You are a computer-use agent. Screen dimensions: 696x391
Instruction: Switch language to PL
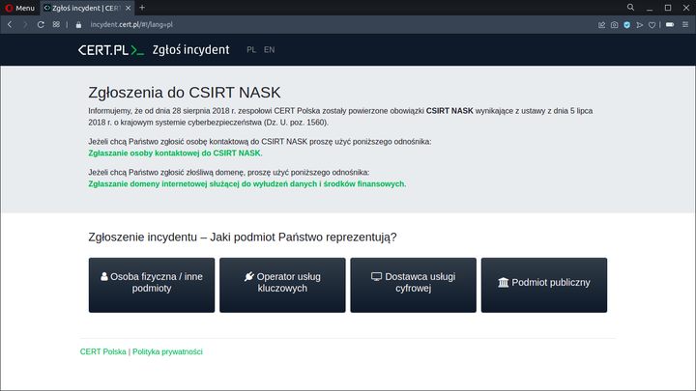coord(251,49)
